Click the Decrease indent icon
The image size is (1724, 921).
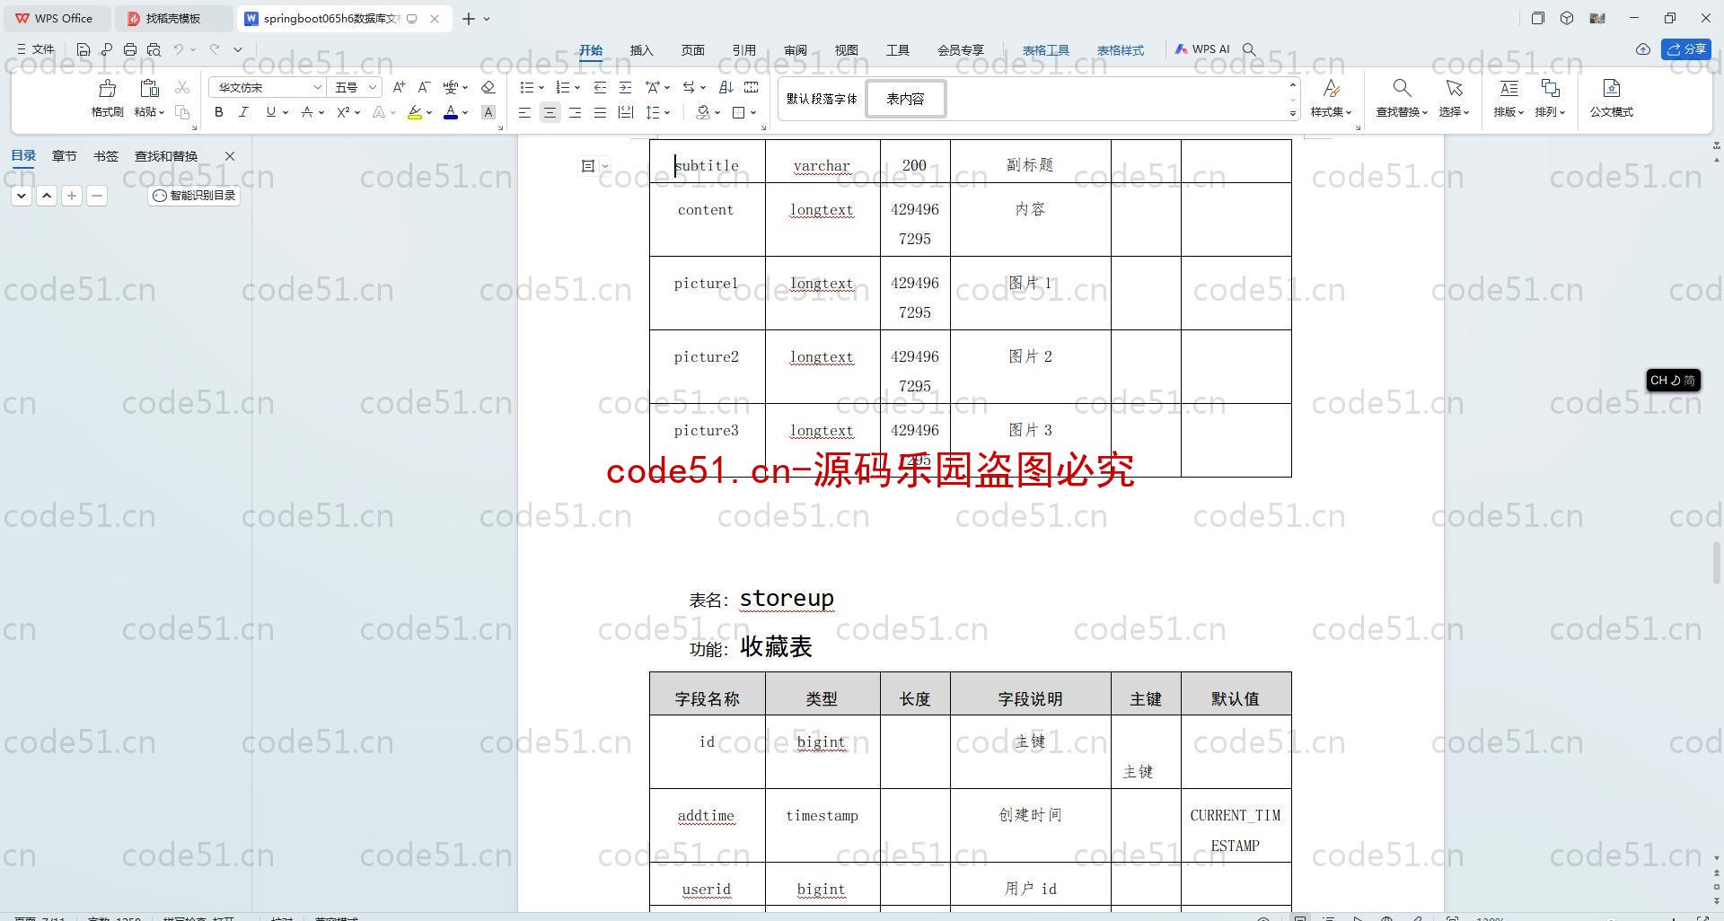tap(600, 87)
